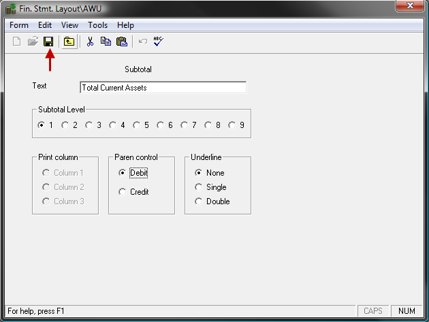Image resolution: width=429 pixels, height=322 pixels.
Task: Select Subtotal Level 5 option
Action: pos(137,125)
